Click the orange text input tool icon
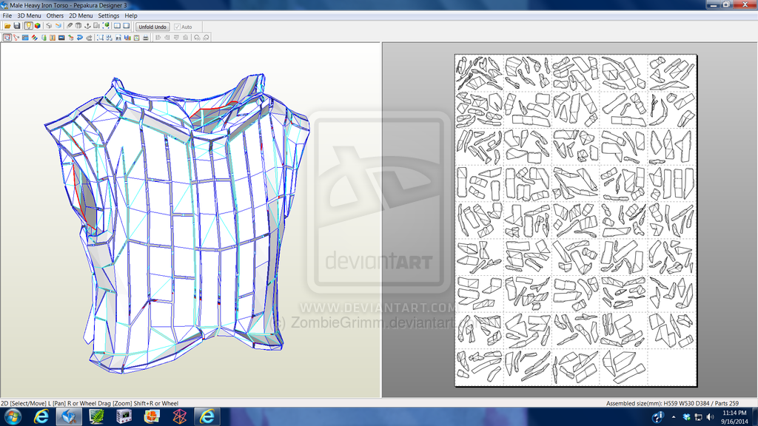758x426 pixels. pyautogui.click(x=53, y=37)
